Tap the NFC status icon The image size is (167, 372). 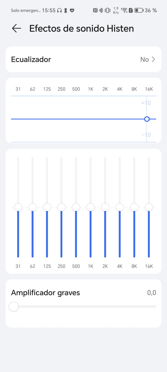click(95, 10)
